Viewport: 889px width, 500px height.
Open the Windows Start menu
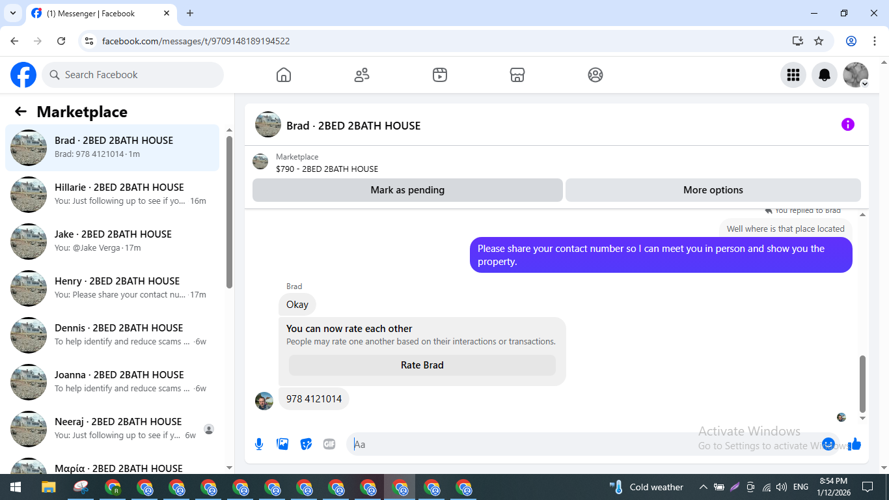click(16, 487)
